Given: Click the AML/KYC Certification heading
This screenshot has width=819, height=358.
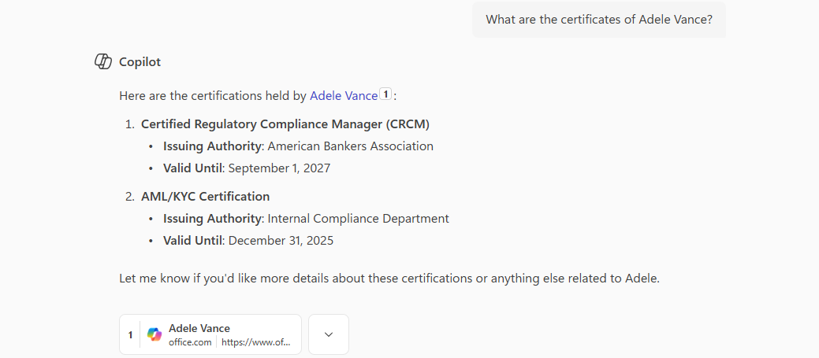Looking at the screenshot, I should pos(205,197).
